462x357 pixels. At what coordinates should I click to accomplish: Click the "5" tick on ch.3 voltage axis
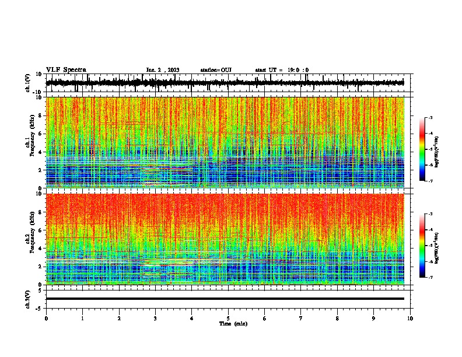pos(40,290)
